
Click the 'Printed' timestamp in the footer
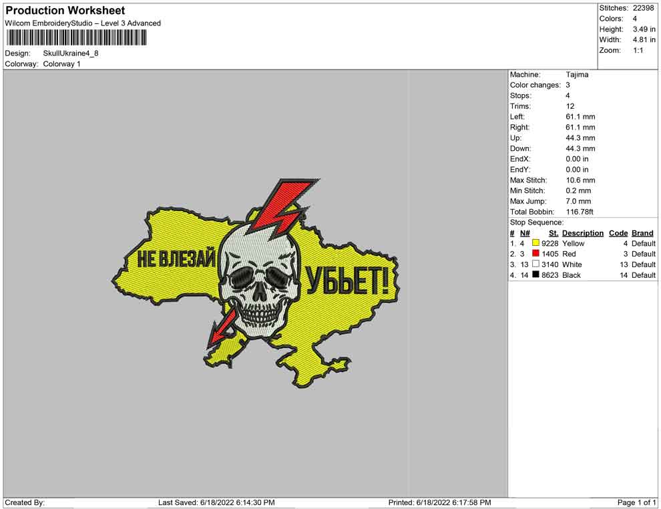coord(439,502)
